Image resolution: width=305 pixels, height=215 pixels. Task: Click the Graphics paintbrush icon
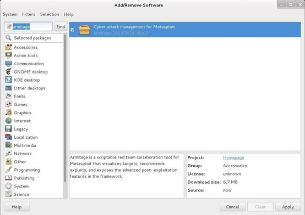(8, 112)
